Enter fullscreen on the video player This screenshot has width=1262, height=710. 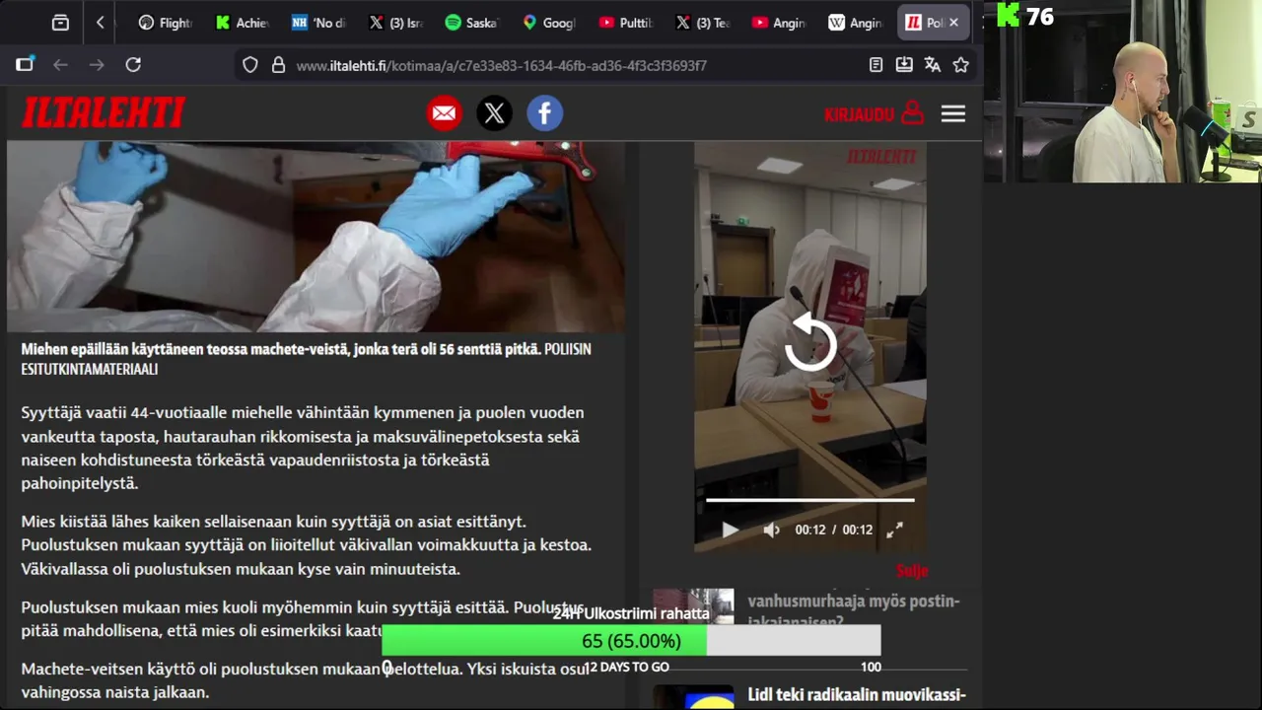point(894,530)
